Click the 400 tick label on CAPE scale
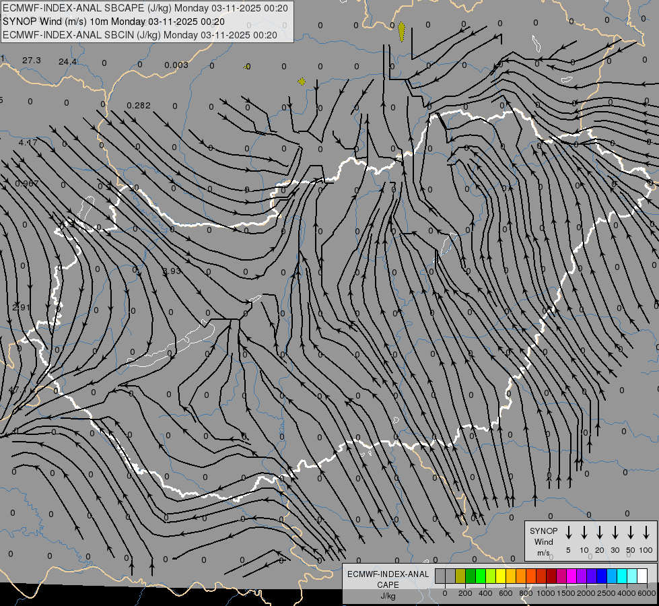659x606 pixels. tap(485, 593)
